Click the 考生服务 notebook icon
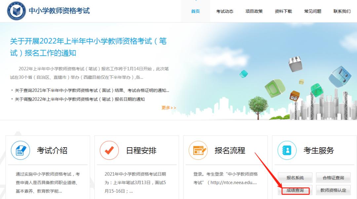The width and height of the screenshot is (357, 199). point(287,150)
